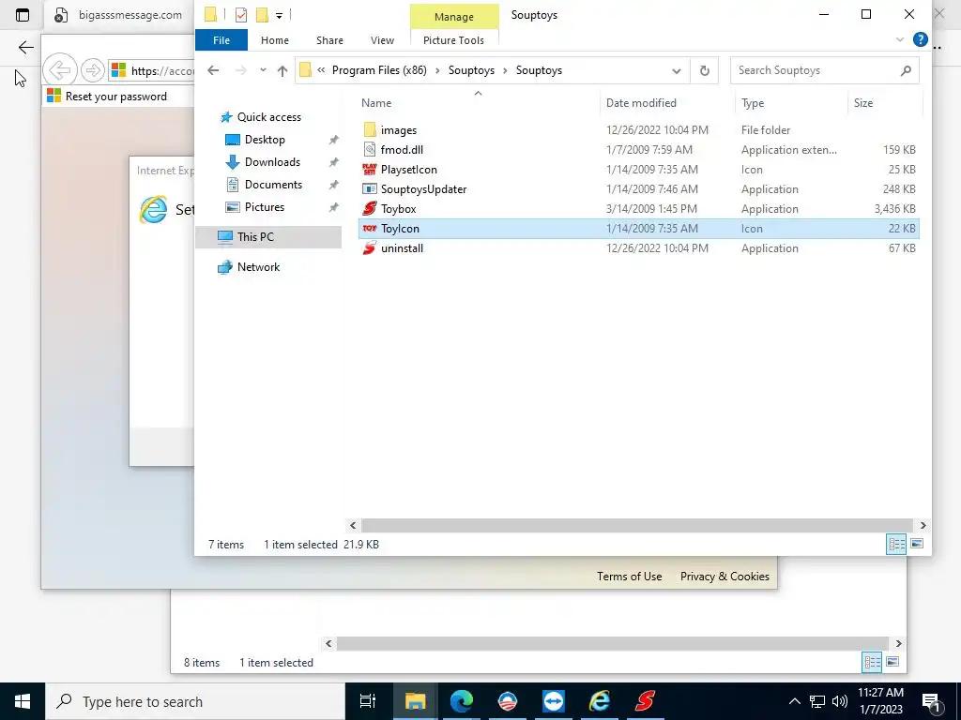Open address bar history dropdown
The width and height of the screenshot is (961, 720).
point(676,71)
